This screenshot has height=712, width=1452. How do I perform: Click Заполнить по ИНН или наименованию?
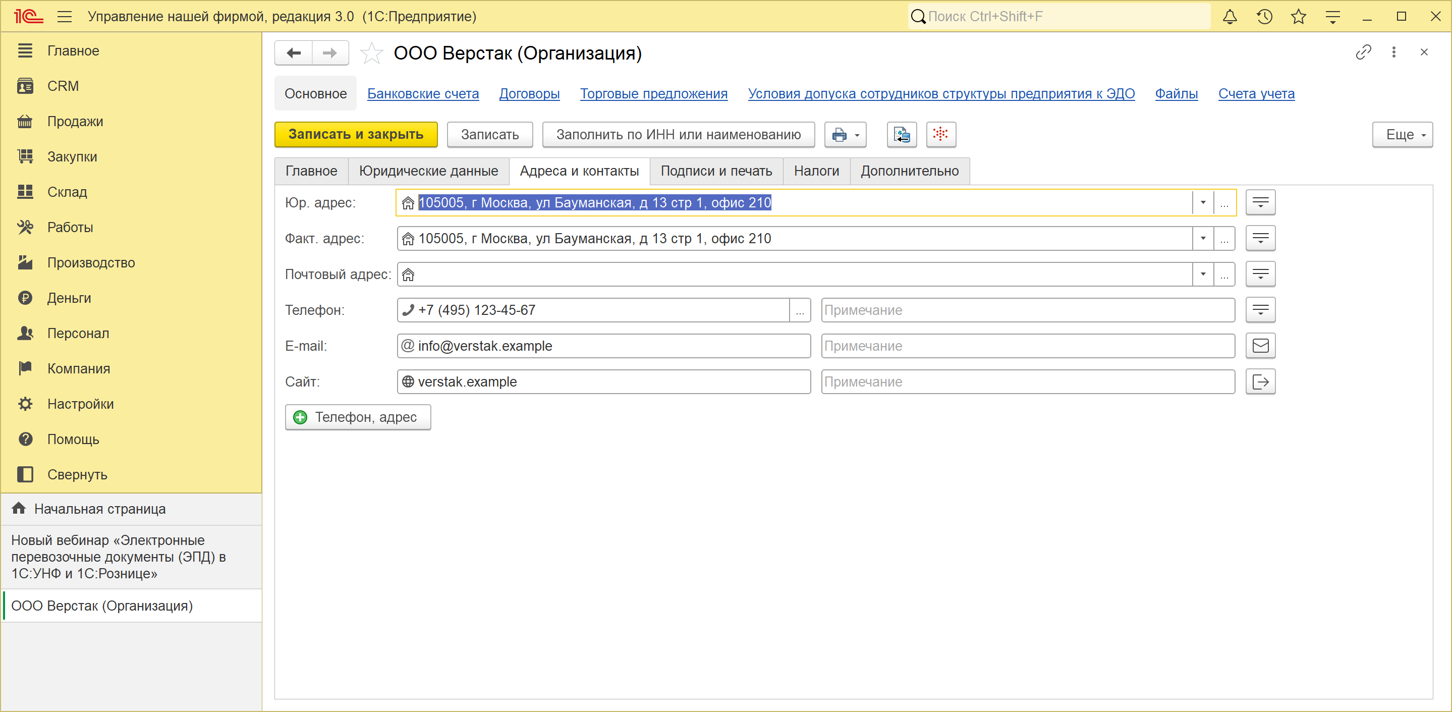coord(679,135)
